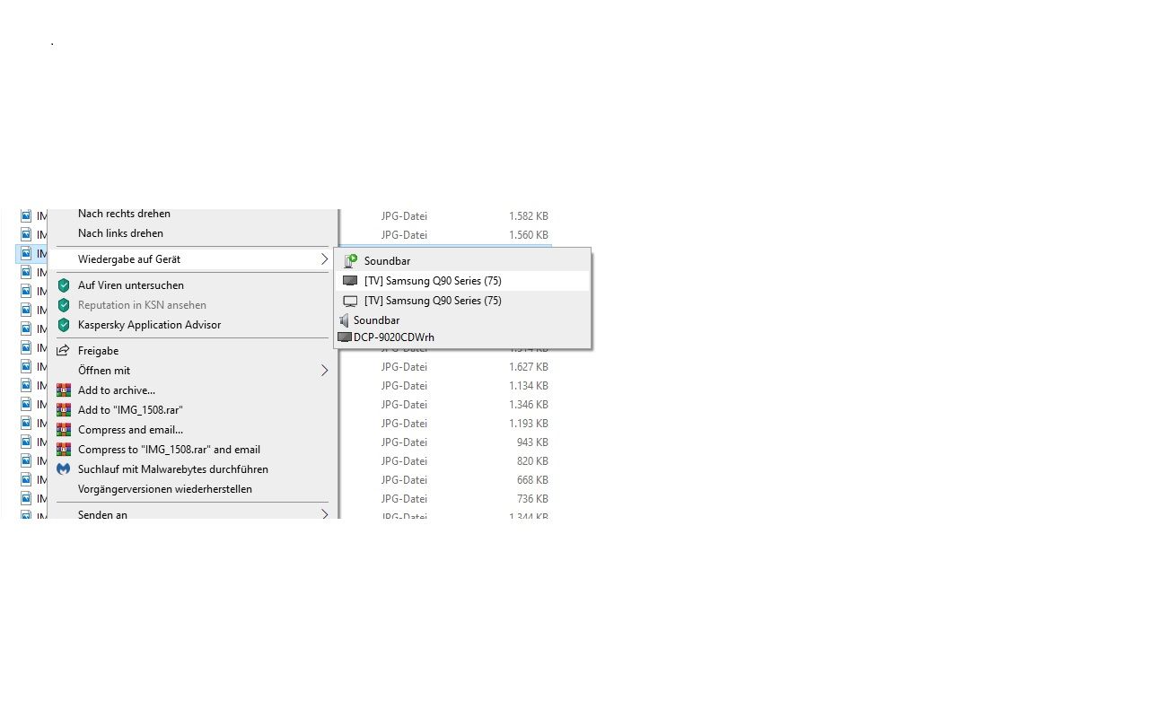The height and width of the screenshot is (718, 1149).
Task: Click the gray speaker icon beside Soundbar
Action: point(344,320)
